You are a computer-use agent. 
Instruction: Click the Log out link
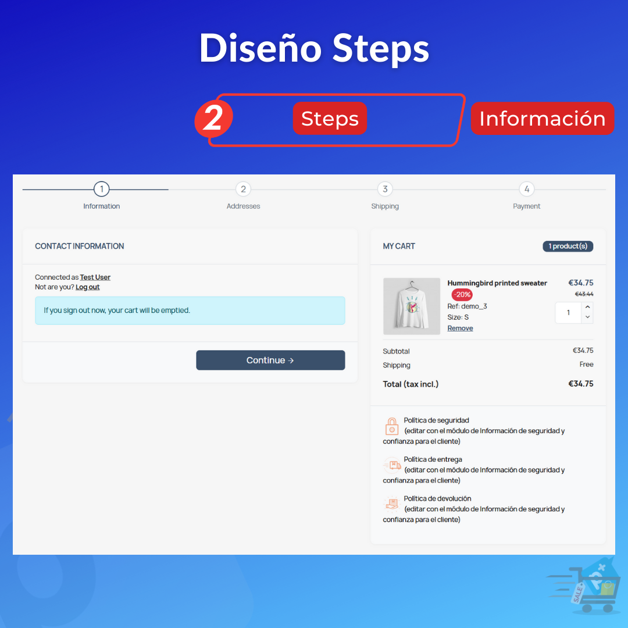[x=87, y=287]
